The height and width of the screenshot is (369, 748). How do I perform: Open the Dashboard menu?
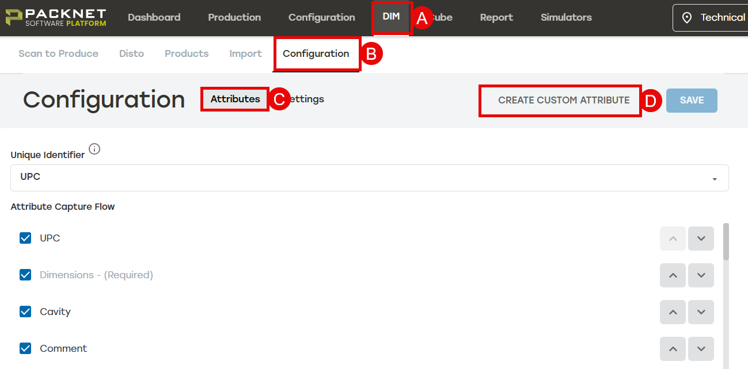coord(154,17)
